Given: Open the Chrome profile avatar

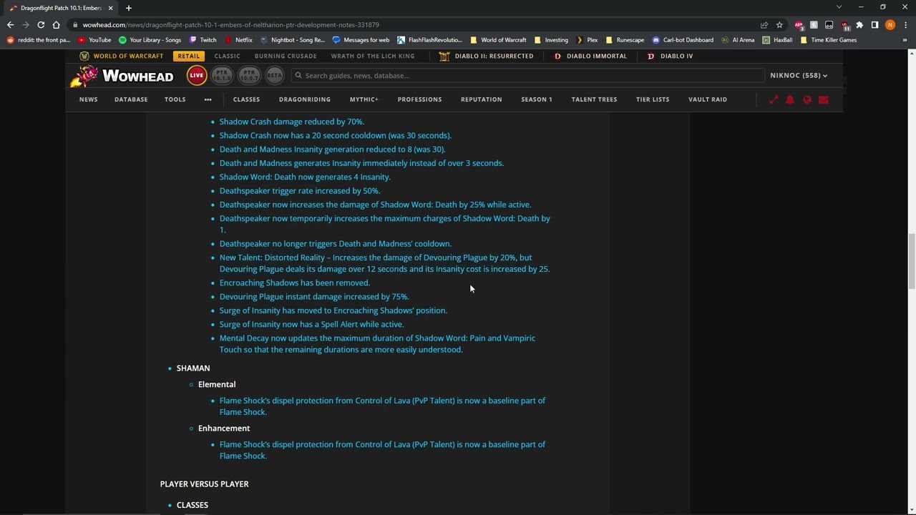Looking at the screenshot, I should pyautogui.click(x=890, y=24).
